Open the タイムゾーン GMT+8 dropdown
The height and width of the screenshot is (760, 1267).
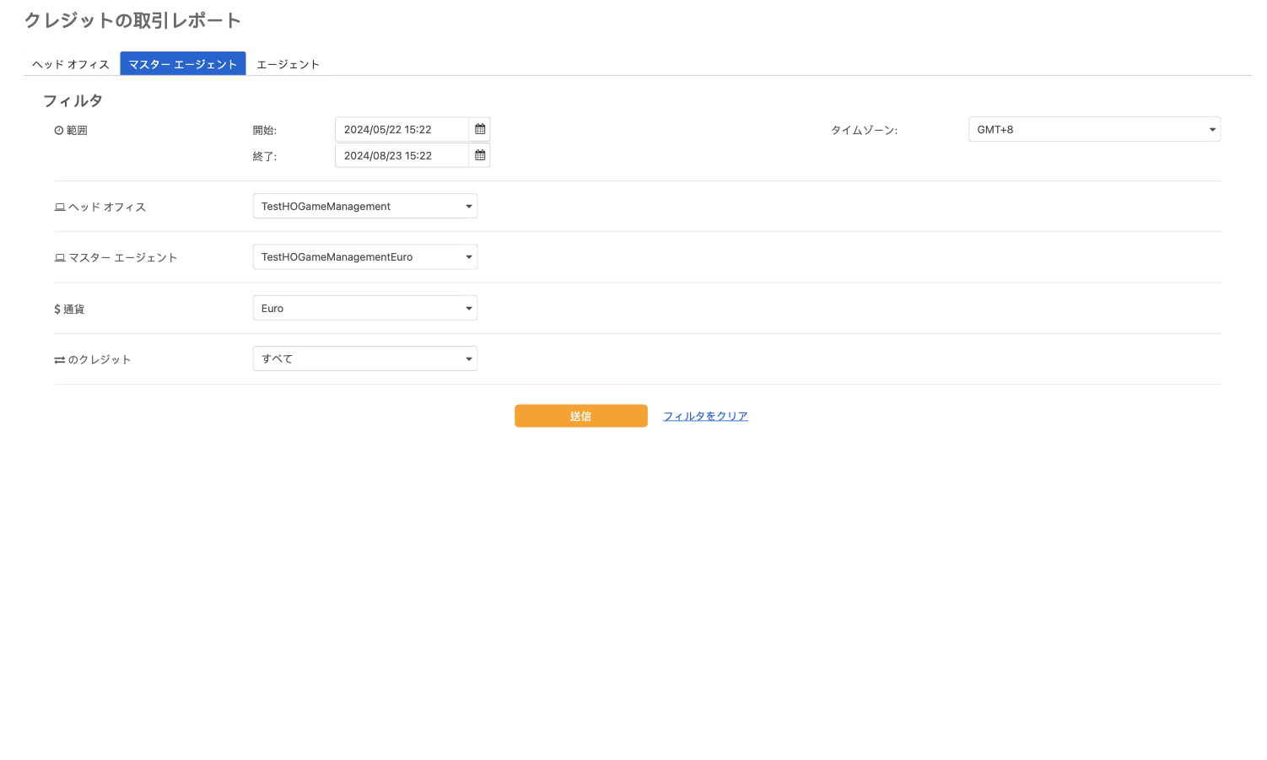click(x=1093, y=129)
